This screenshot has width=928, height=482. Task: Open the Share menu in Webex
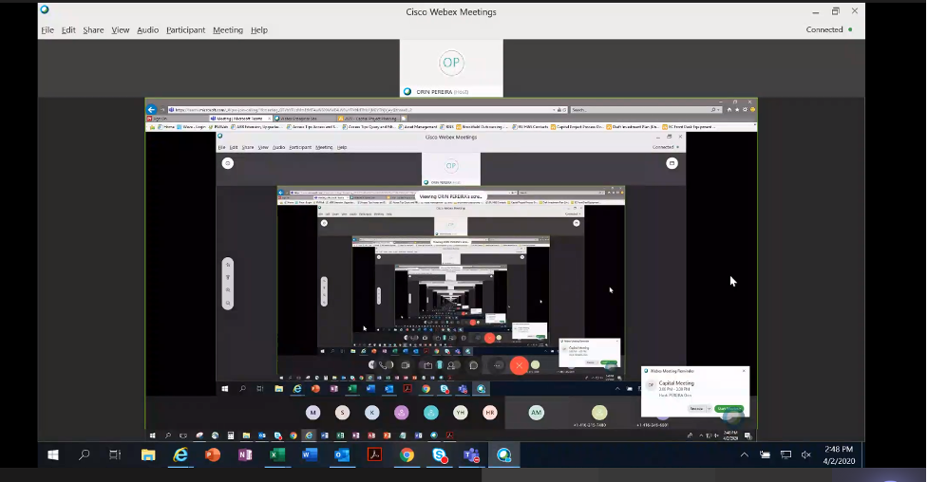coord(93,30)
